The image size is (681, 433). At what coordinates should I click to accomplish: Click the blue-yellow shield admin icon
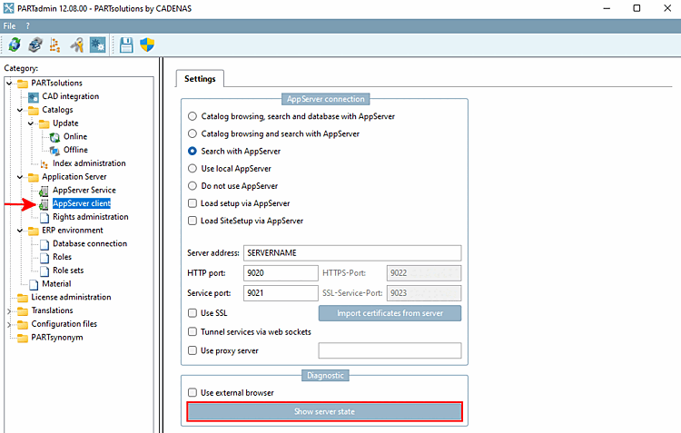(x=147, y=44)
